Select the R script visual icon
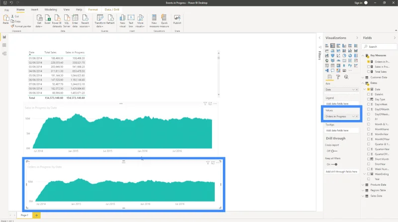The image size is (398, 222). click(x=344, y=66)
